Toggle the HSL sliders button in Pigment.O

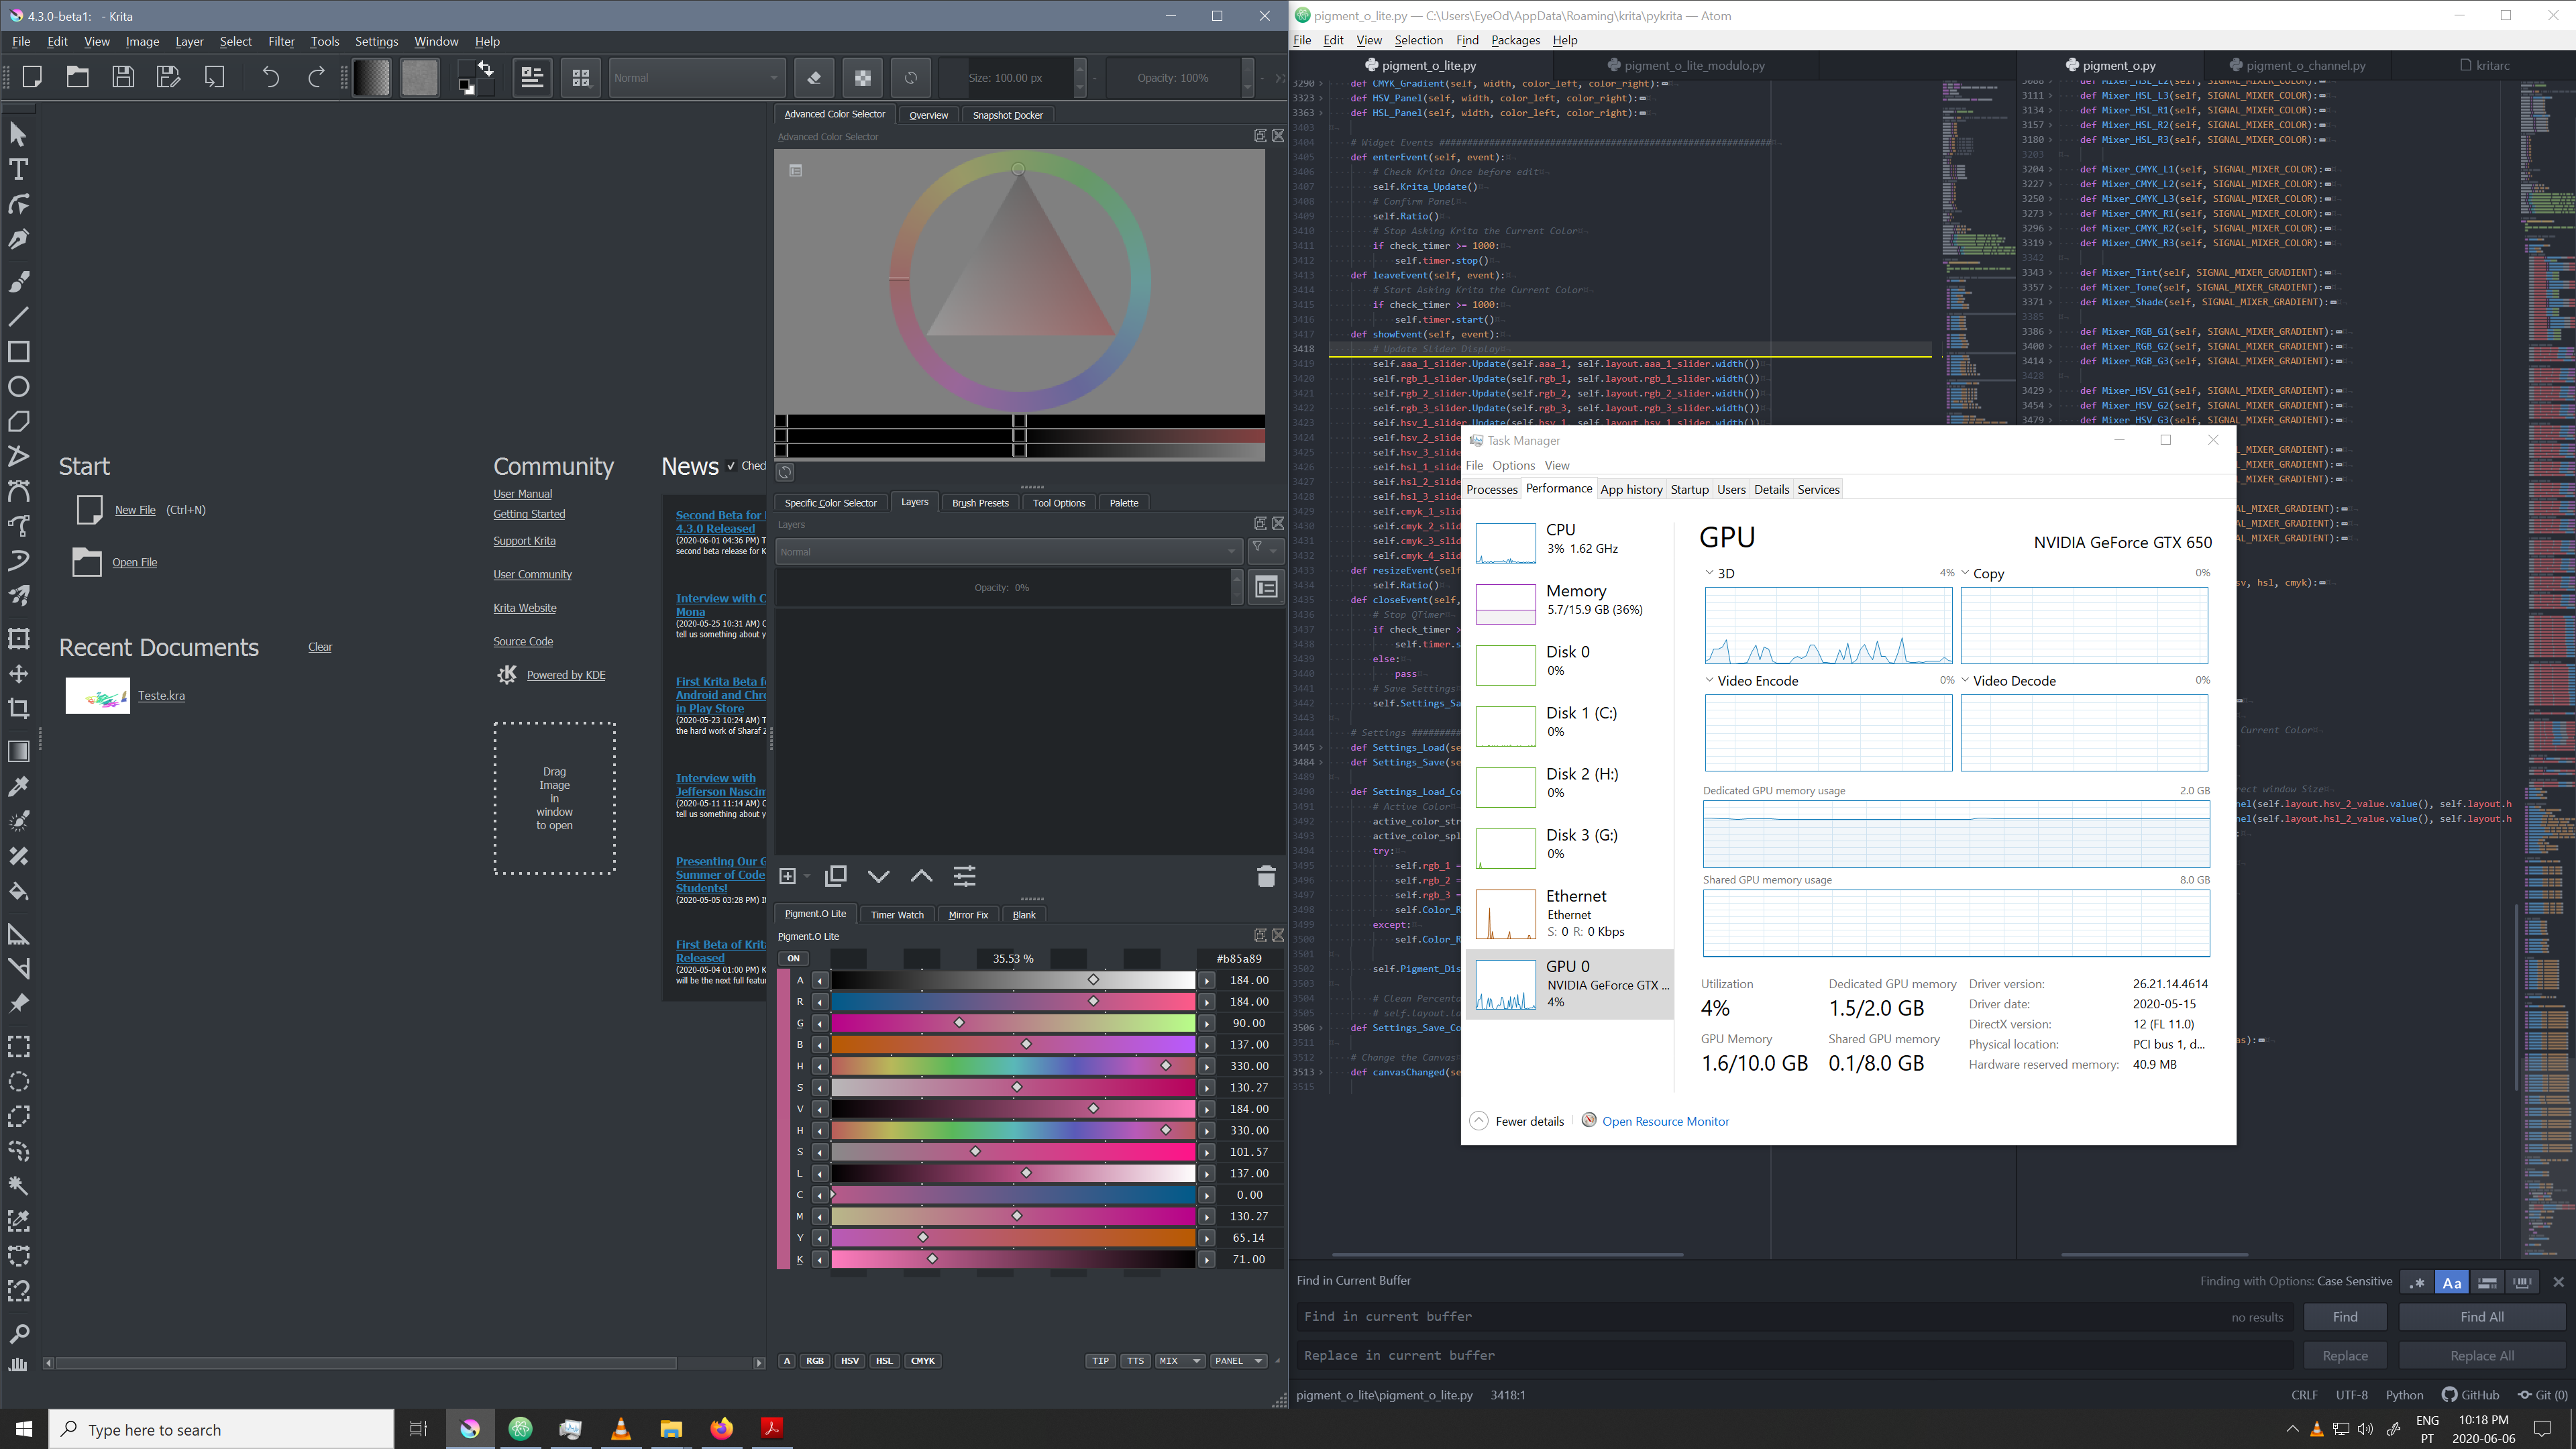884,1361
